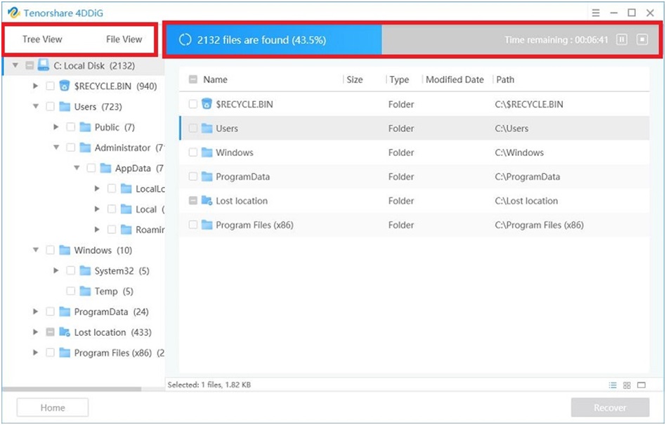
Task: Expand System32 in the tree
Action: point(56,270)
